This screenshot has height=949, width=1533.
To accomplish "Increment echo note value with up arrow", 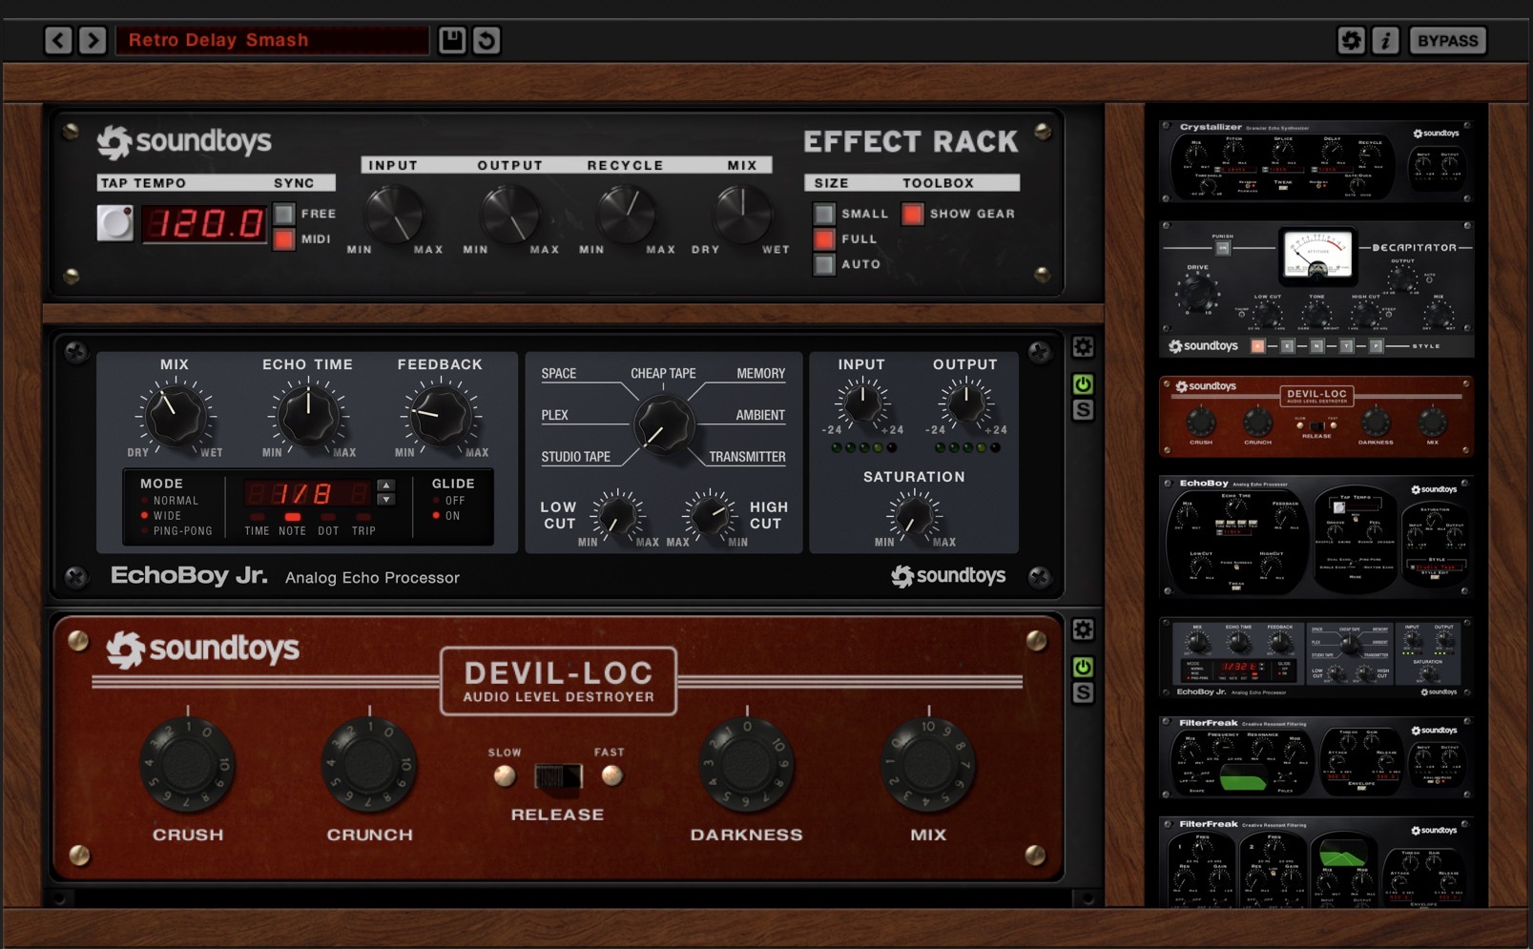I will [x=384, y=486].
